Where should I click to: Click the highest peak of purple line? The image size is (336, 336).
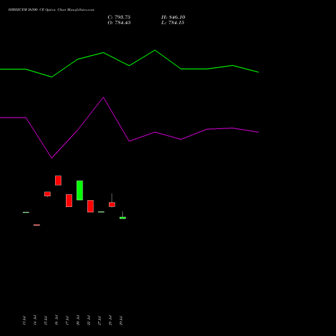103,97
